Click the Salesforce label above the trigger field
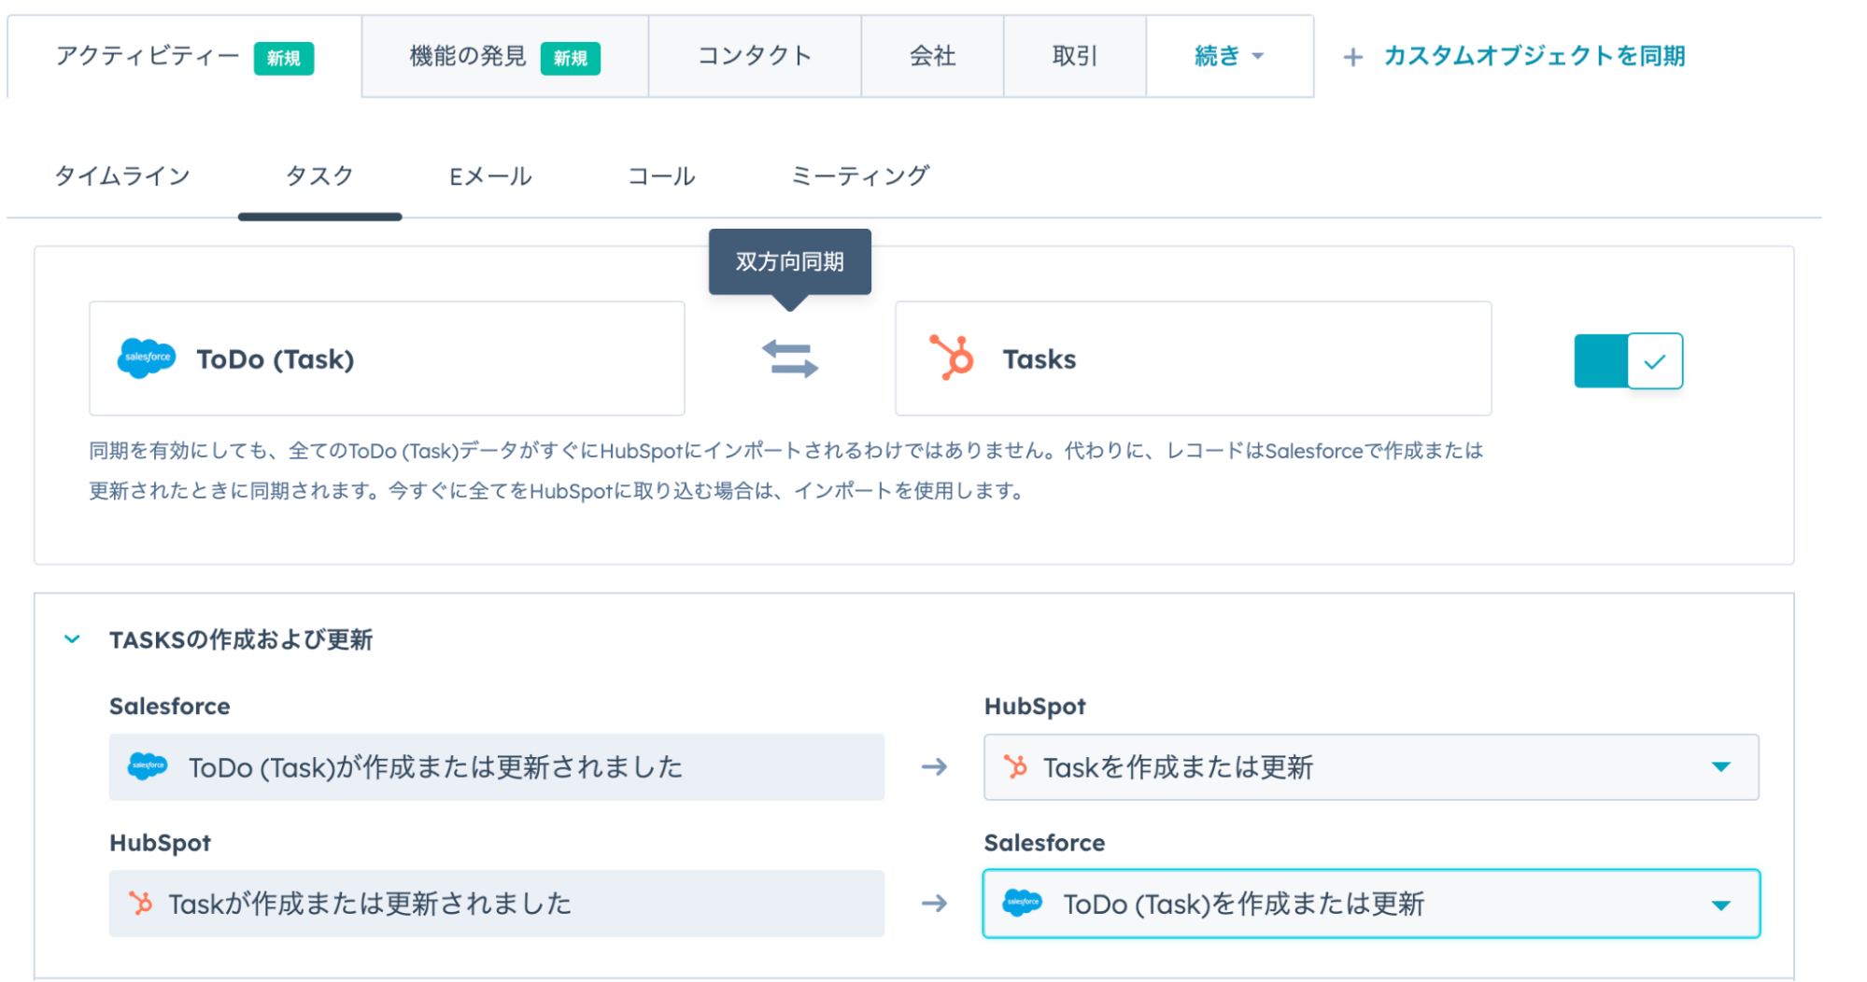This screenshot has width=1867, height=982. (170, 706)
